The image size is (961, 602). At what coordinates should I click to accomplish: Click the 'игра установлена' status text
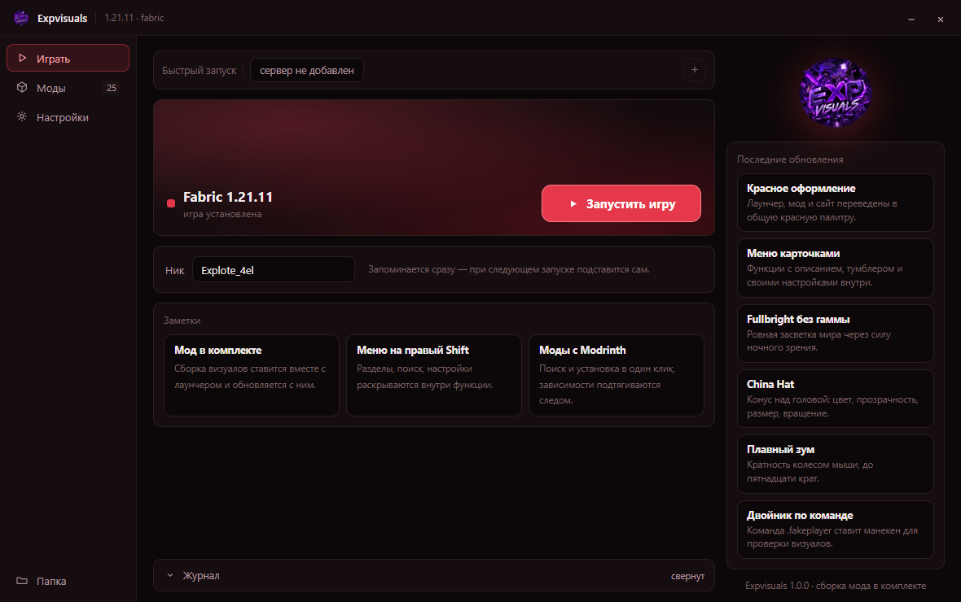point(222,214)
